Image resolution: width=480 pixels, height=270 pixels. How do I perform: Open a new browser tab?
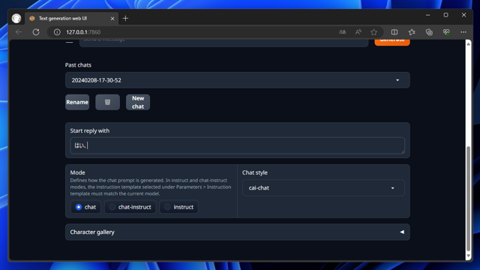click(125, 18)
